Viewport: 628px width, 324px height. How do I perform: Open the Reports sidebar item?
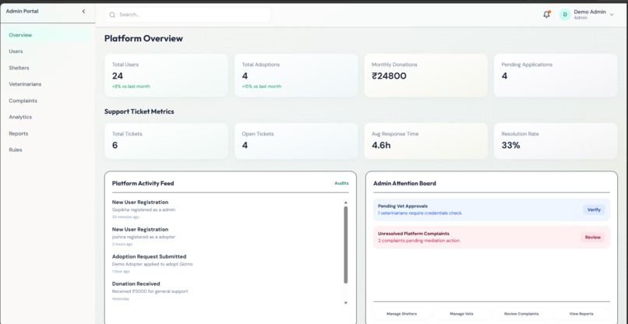[x=48, y=134]
